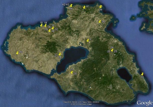Select the pushpin labeled 20 and 21
This screenshot has width=153, height=107.
tap(72, 72)
